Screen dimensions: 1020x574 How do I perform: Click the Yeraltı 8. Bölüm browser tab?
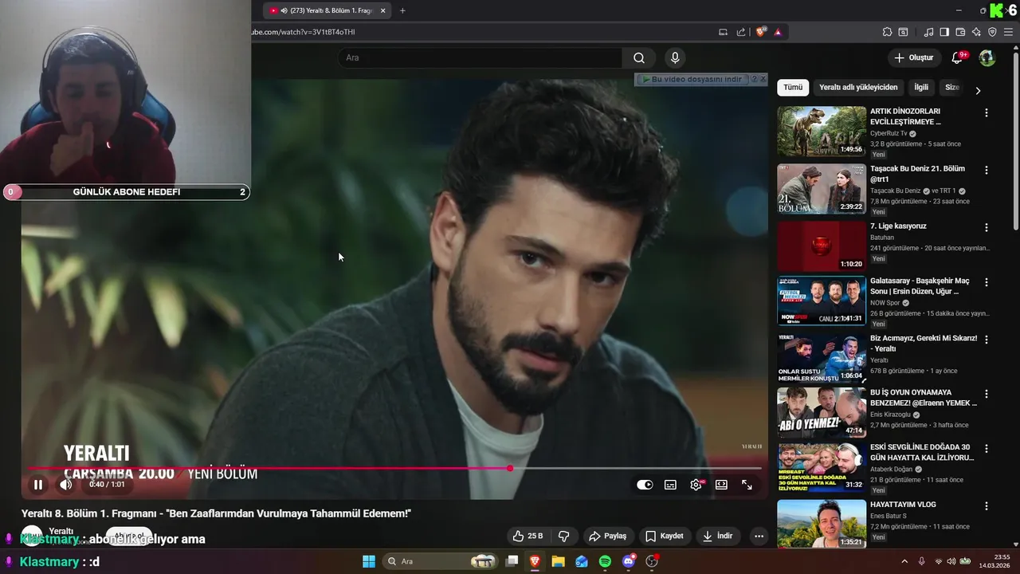328,10
